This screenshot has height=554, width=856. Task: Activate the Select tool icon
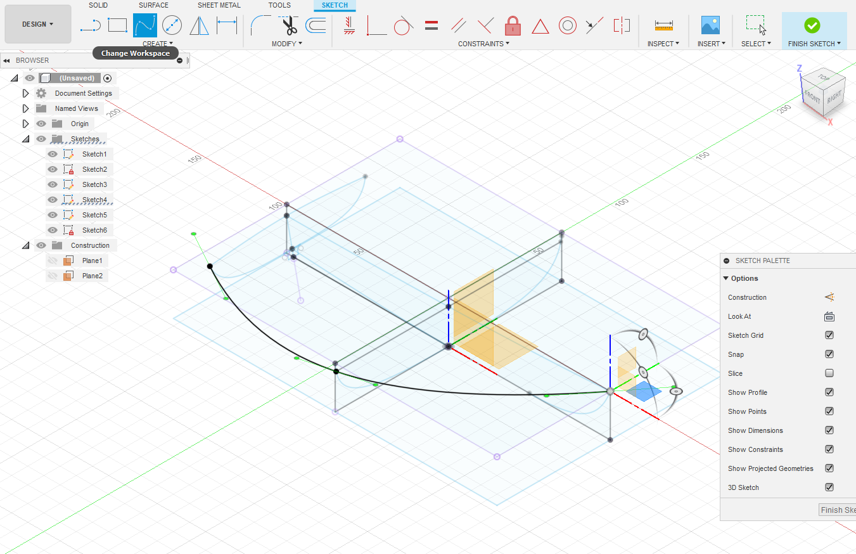[756, 25]
